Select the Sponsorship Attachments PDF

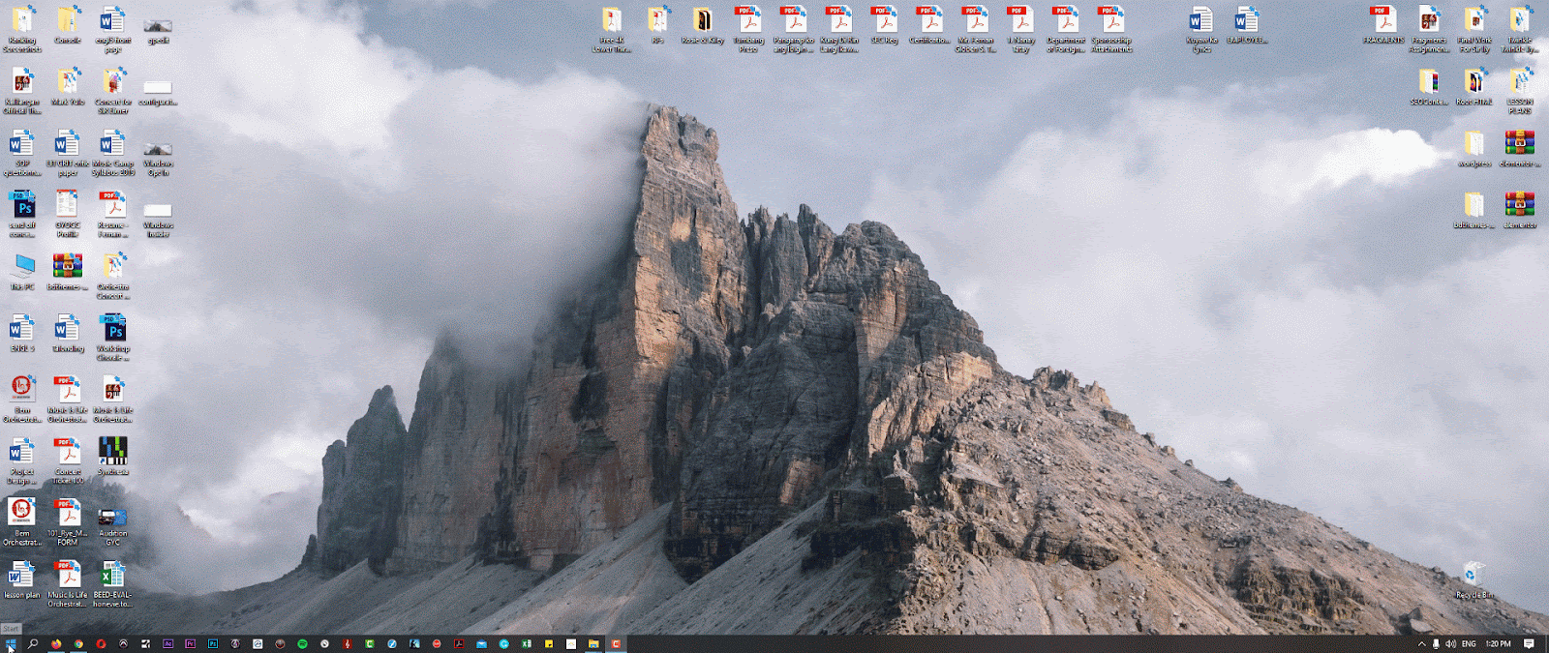click(x=1111, y=30)
